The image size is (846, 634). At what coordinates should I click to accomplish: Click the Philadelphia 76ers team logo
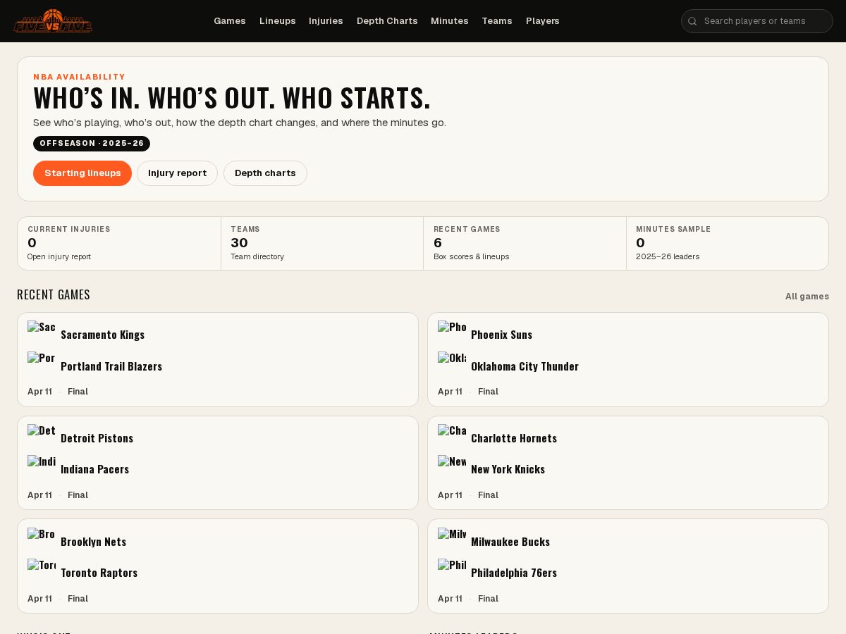point(452,573)
